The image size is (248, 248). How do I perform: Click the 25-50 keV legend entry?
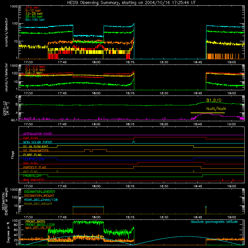(x=34, y=17)
